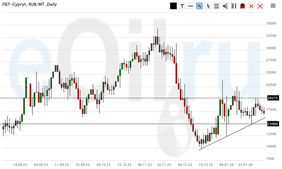Click the large red X clear all icon
282x169 pixels.
point(260,6)
